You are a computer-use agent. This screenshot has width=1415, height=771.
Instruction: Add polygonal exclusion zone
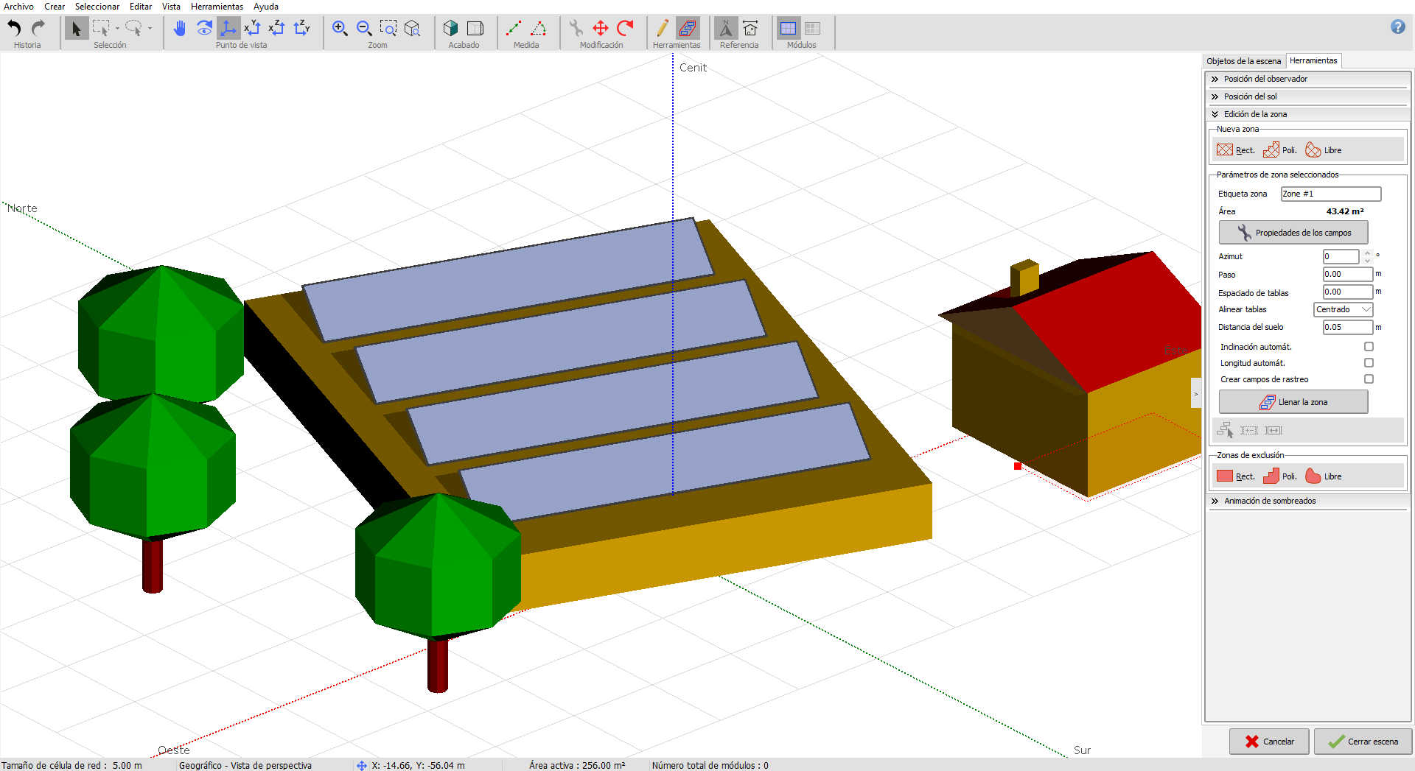pyautogui.click(x=1280, y=476)
